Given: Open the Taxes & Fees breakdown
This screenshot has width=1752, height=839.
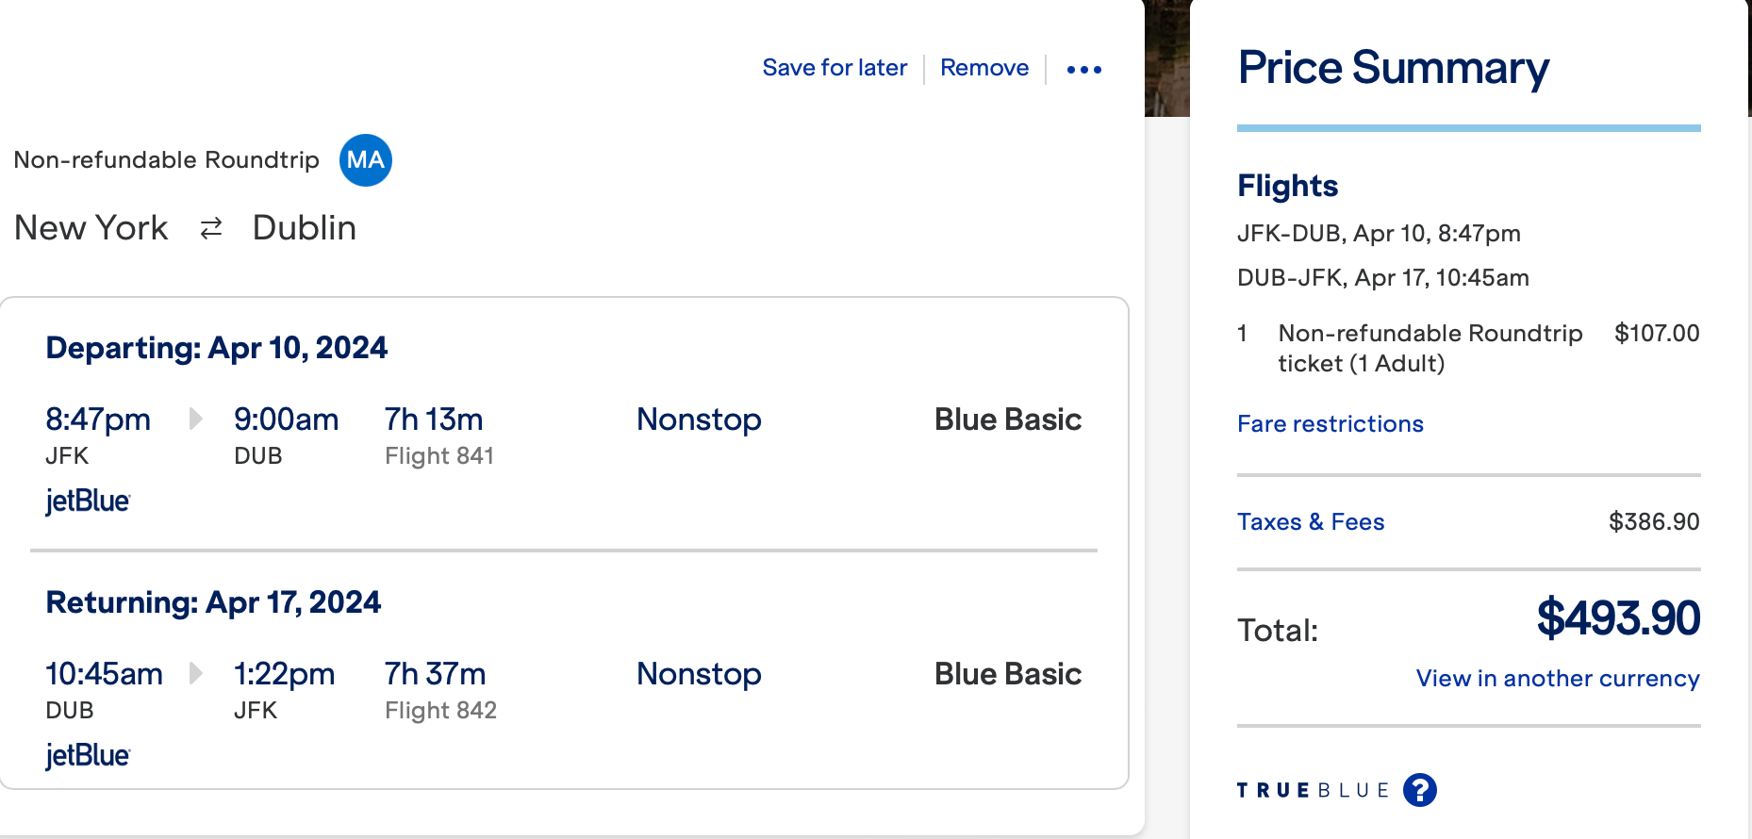Looking at the screenshot, I should 1311,522.
